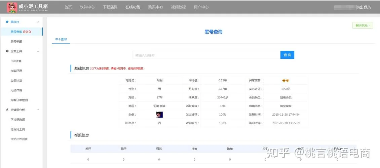Open 淘客订单检测 in the sidebar
380x168 pixels.
pos(19,100)
